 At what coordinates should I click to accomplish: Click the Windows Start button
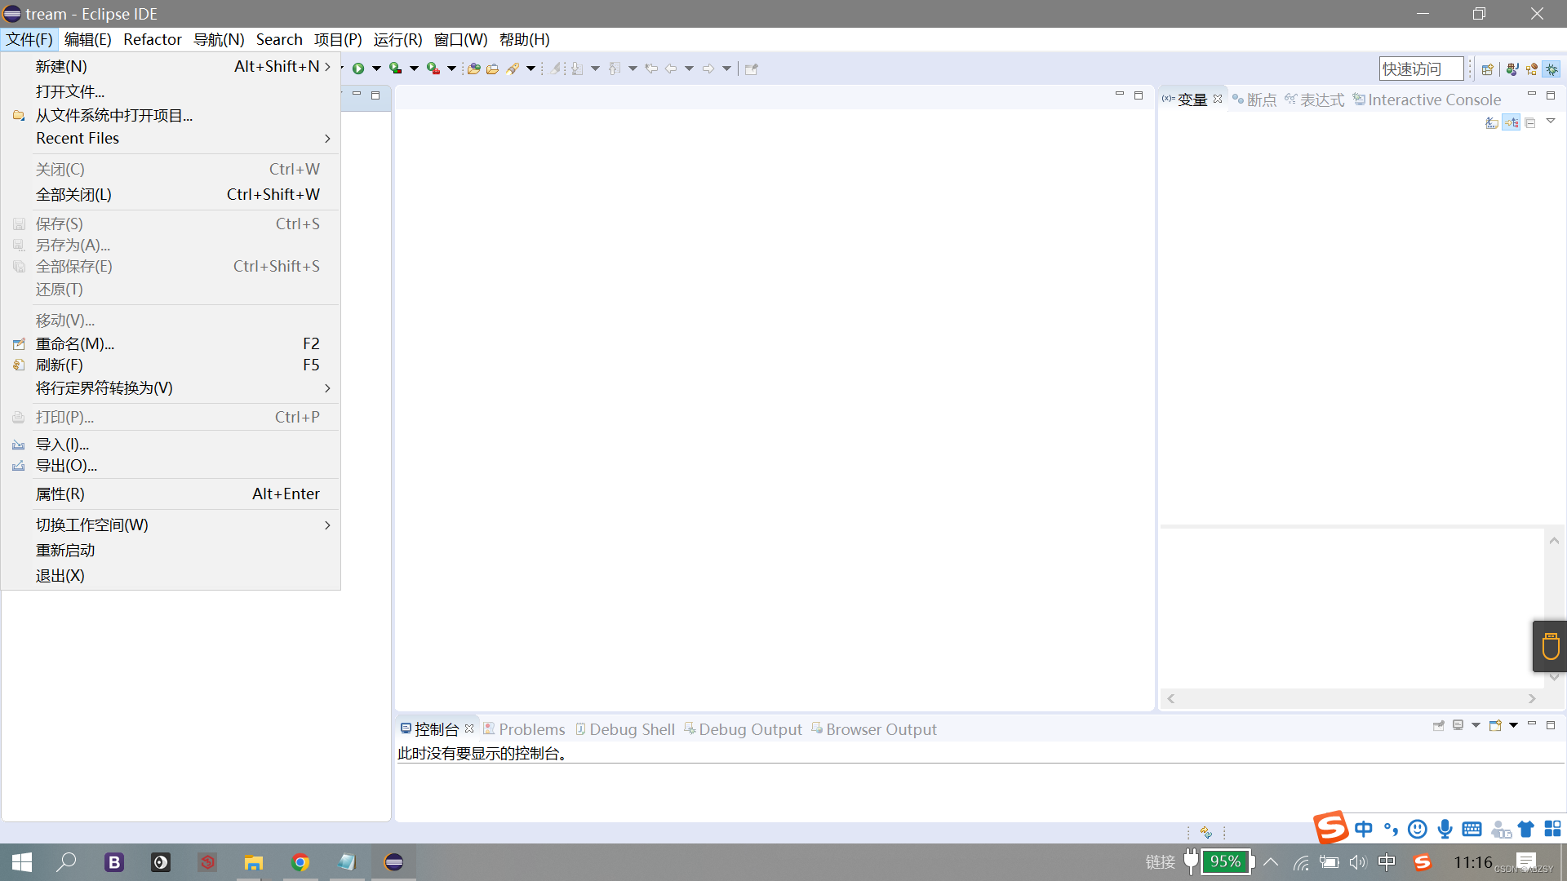[x=22, y=862]
